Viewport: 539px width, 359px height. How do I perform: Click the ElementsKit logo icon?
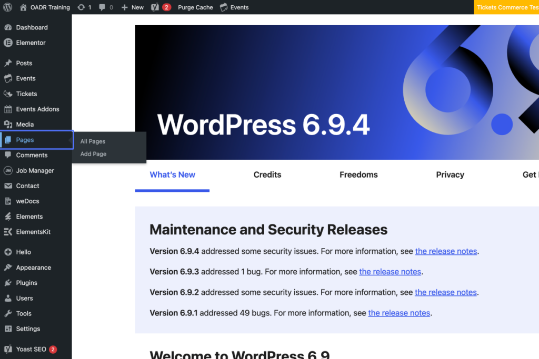(x=8, y=232)
